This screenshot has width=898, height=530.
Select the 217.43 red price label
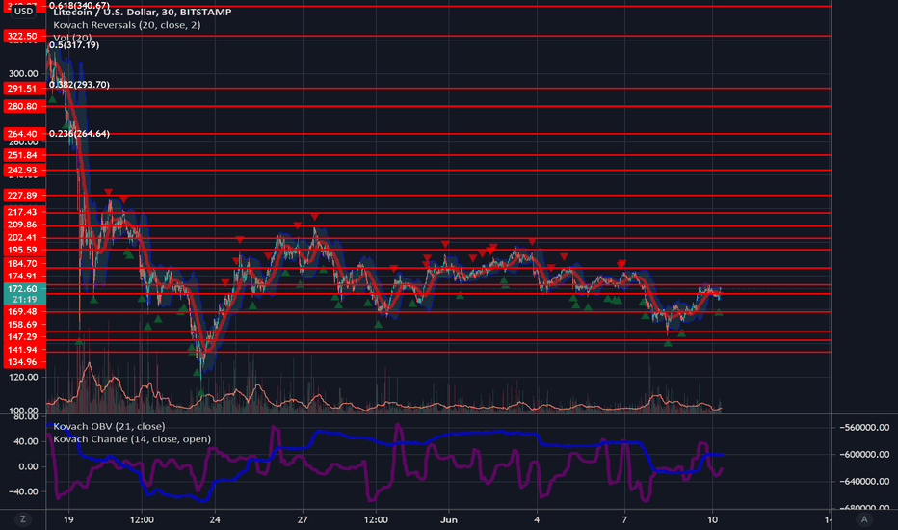(x=23, y=213)
